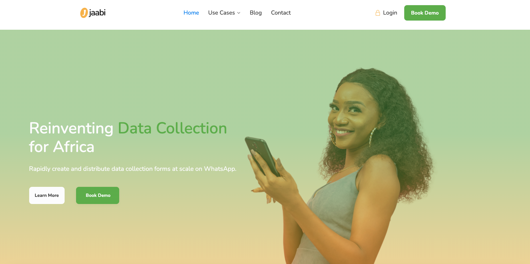
Task: Click the for Africa headline text
Action: [x=61, y=147]
